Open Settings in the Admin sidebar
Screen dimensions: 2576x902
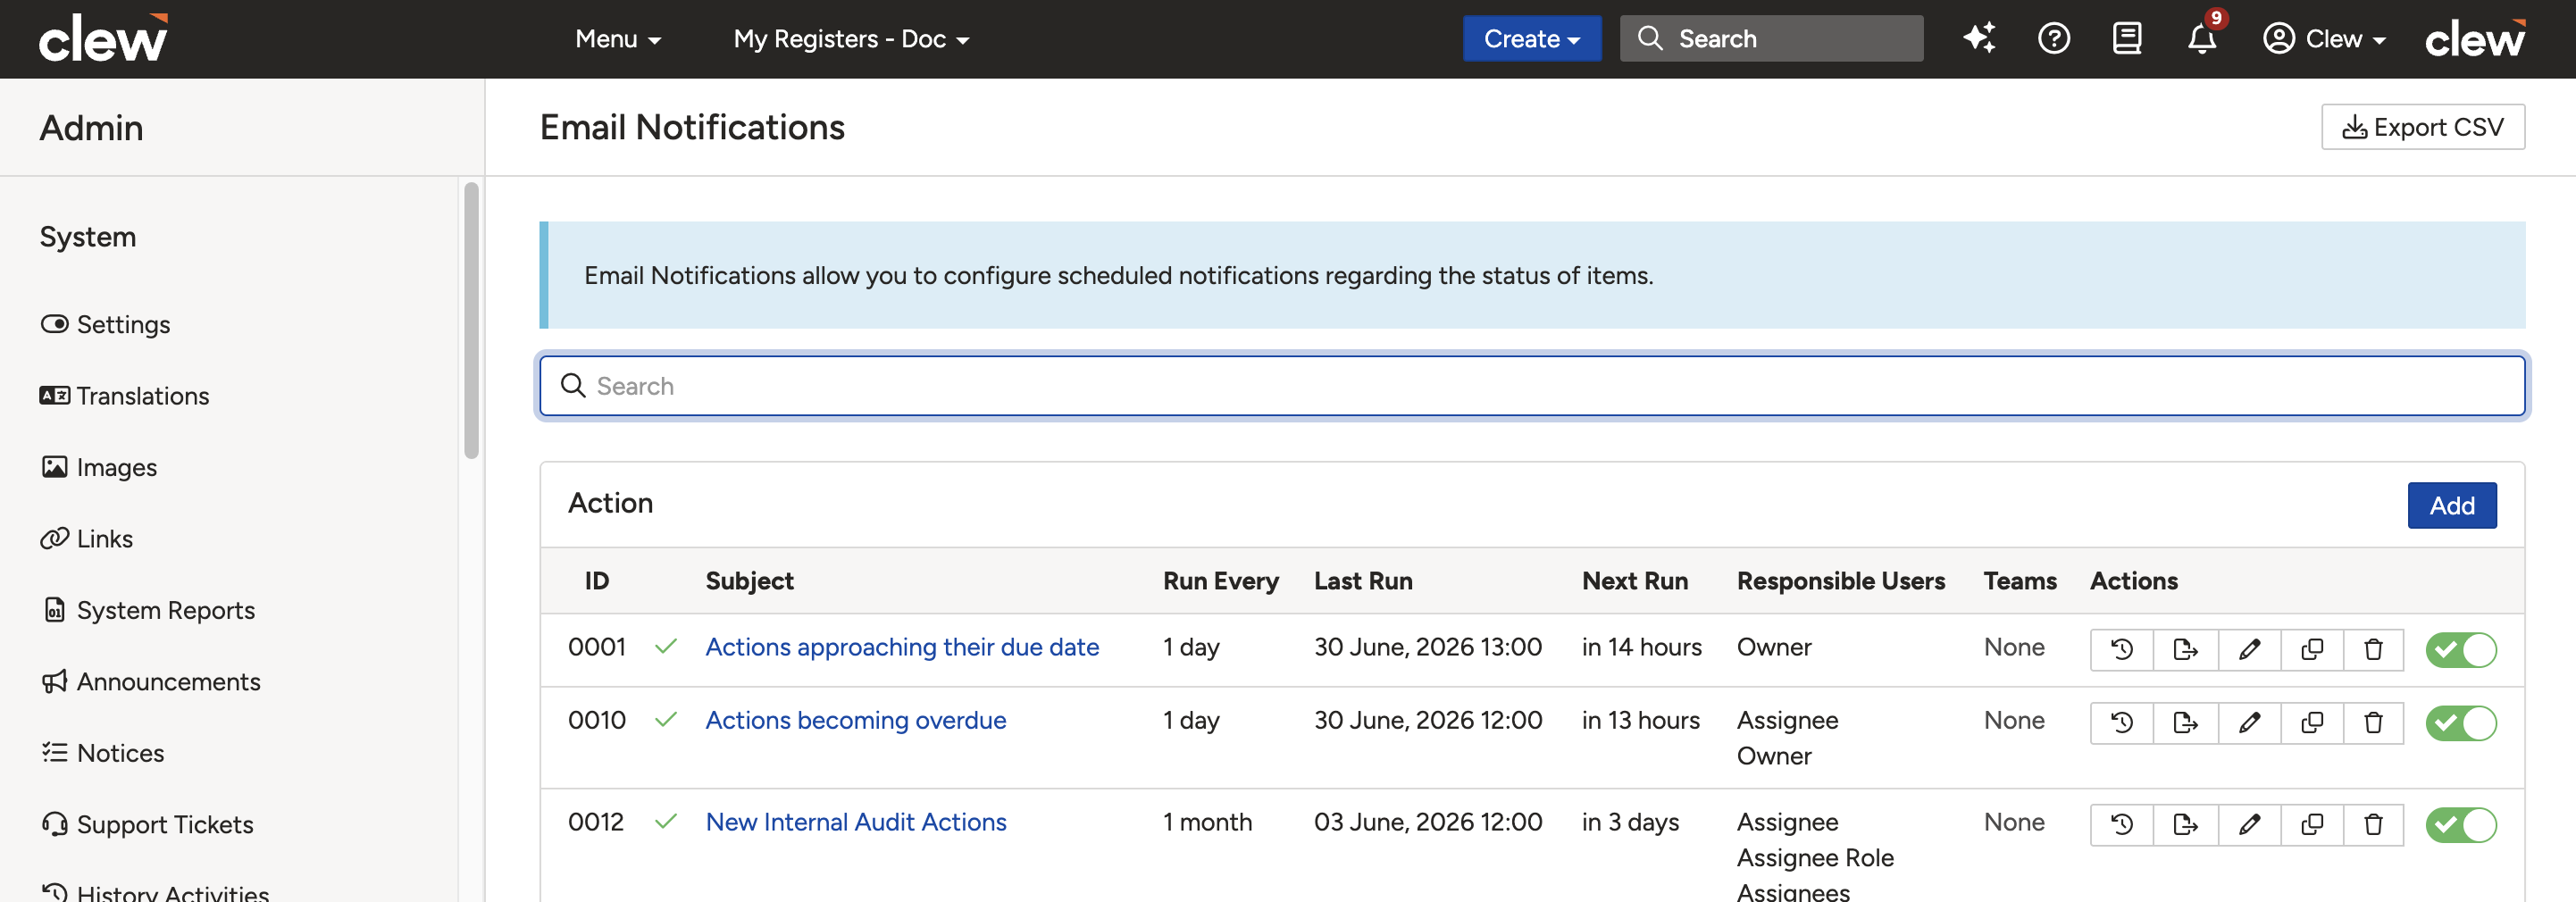pyautogui.click(x=106, y=324)
